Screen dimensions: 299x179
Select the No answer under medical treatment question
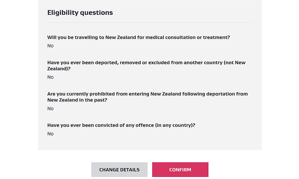(x=50, y=46)
